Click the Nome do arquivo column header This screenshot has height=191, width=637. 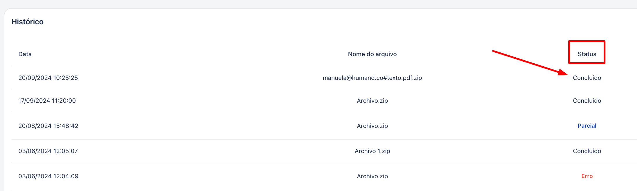(x=372, y=54)
